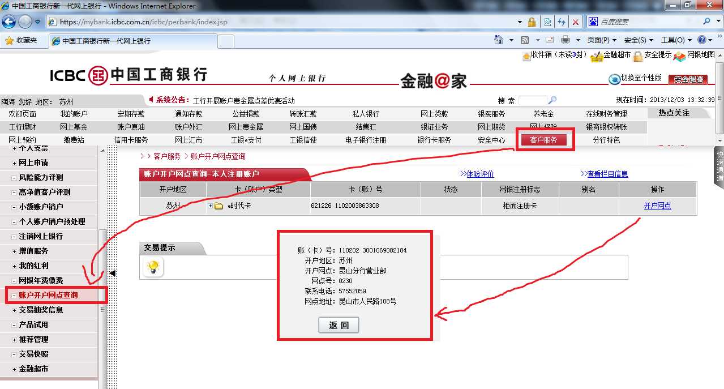Click the ICBC logo emblem

(x=98, y=75)
